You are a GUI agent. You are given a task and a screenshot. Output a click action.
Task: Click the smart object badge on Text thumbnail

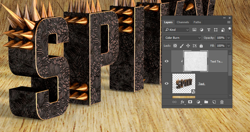[194, 92]
